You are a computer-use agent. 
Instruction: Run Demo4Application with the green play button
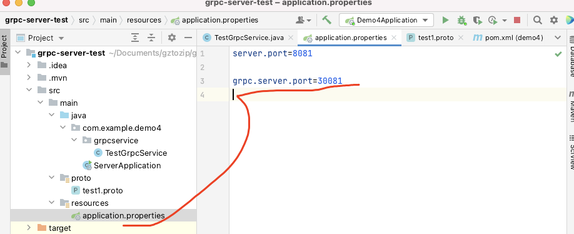445,20
